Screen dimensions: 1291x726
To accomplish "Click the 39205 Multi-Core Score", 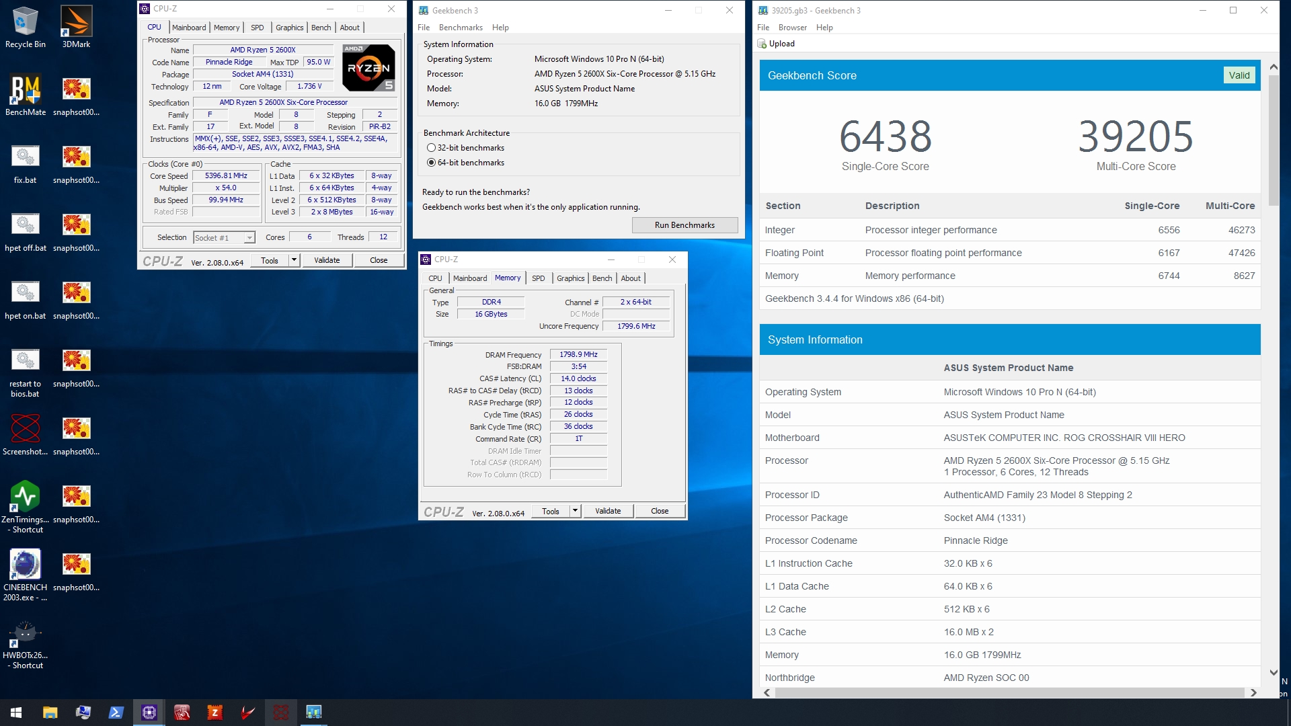I will coord(1136,136).
